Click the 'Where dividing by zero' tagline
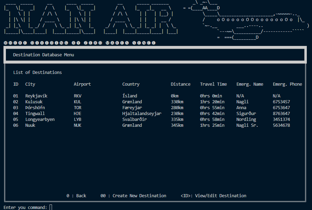 [x=79, y=43]
